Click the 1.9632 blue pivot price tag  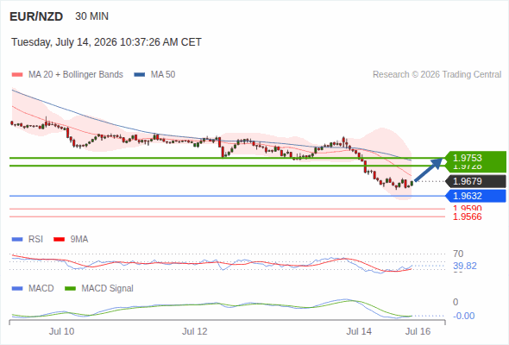click(475, 196)
